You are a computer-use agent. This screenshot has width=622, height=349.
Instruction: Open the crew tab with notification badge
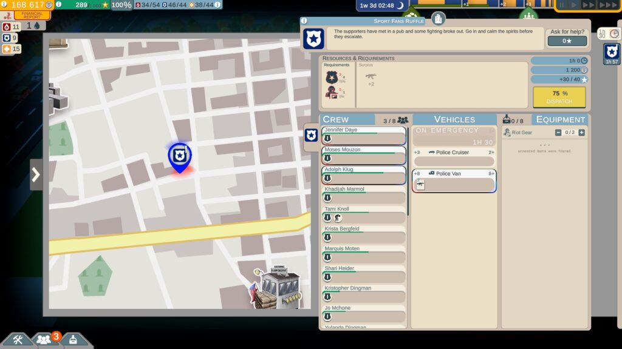click(44, 340)
